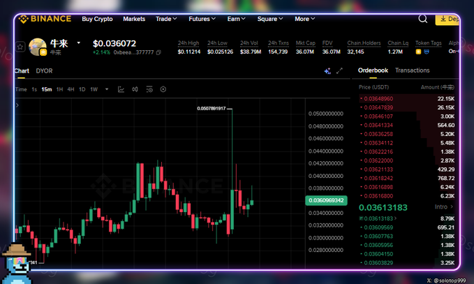The height and width of the screenshot is (284, 474).
Task: Click the blue token tag icon
Action: click(x=427, y=52)
